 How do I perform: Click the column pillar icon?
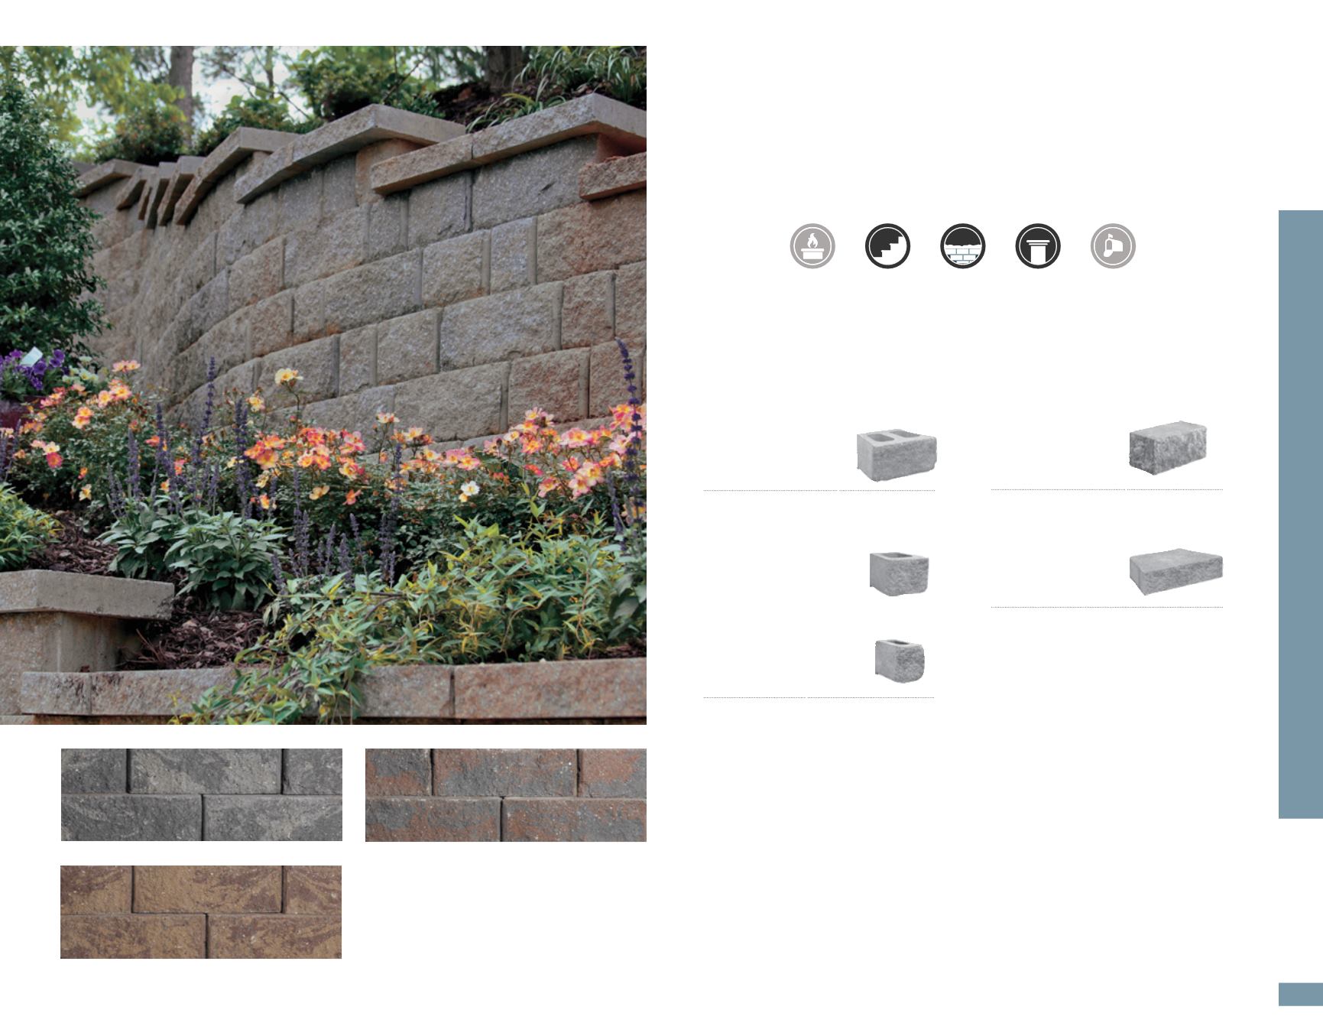(1038, 246)
